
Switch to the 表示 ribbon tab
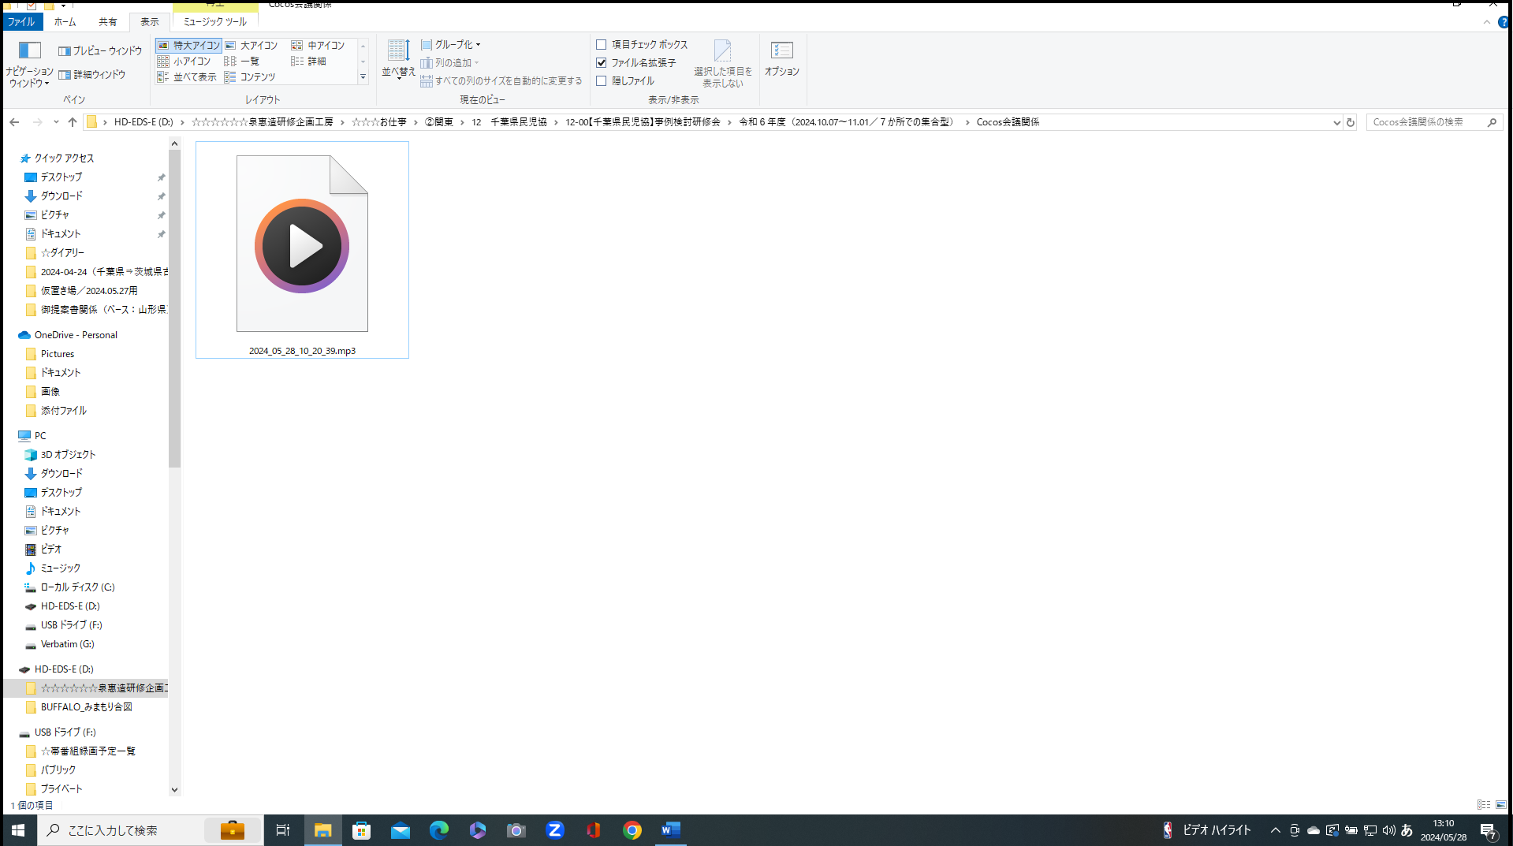tap(149, 22)
